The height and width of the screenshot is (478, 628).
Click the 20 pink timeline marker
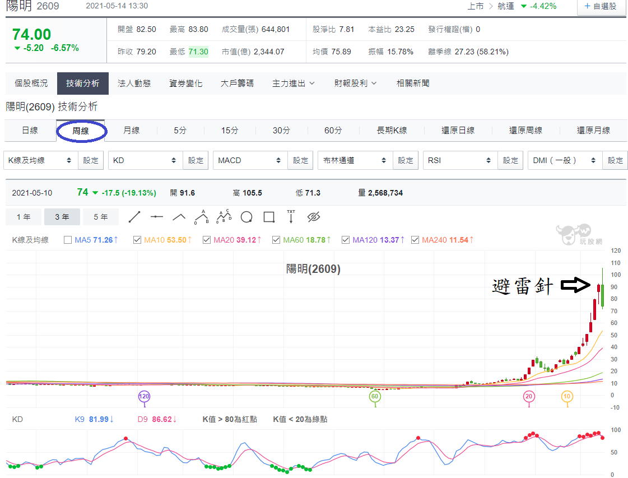(x=529, y=396)
